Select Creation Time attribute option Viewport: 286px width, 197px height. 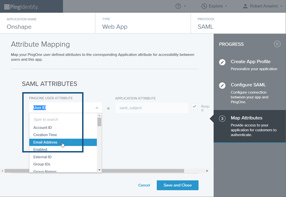45,135
